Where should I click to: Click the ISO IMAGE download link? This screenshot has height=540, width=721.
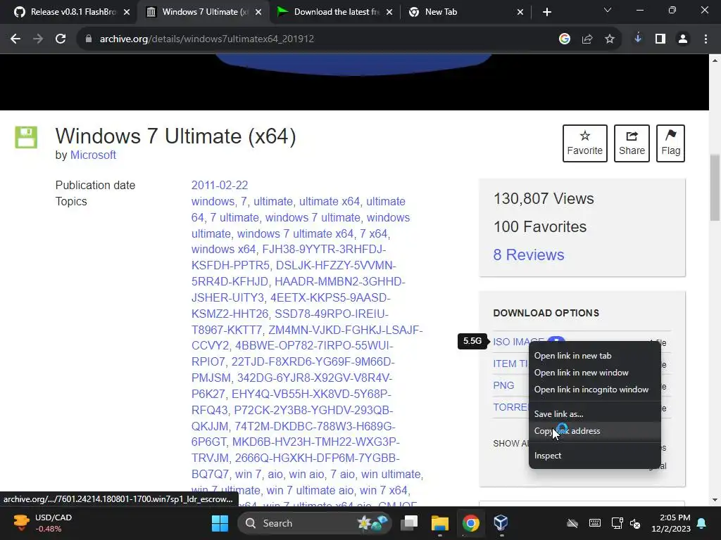510,342
